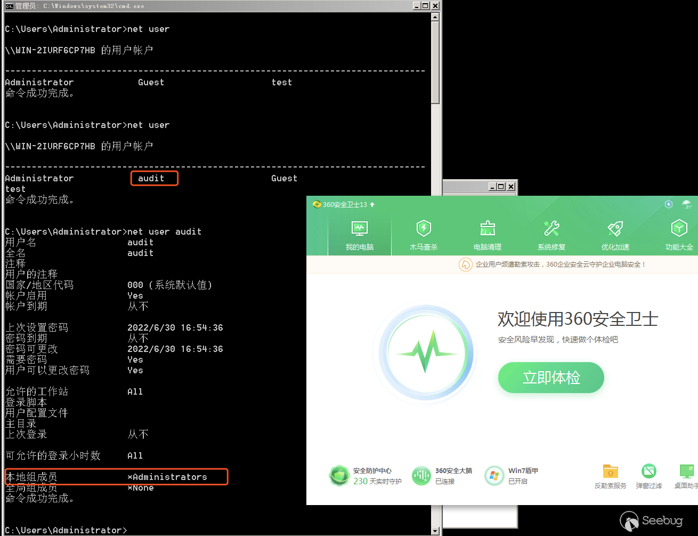
Task: Click the 管理员 cmd.exe title bar text
Action: (79, 6)
